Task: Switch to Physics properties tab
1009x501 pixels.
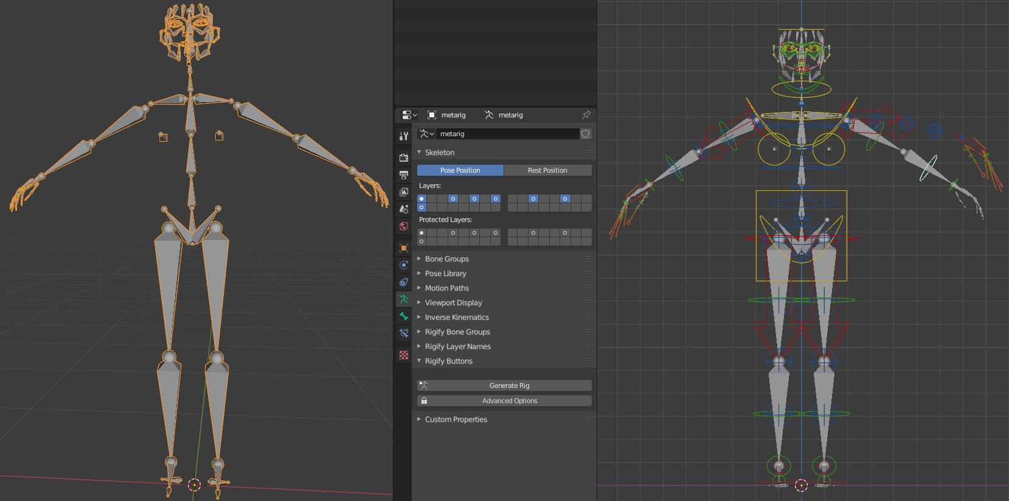Action: point(403,265)
